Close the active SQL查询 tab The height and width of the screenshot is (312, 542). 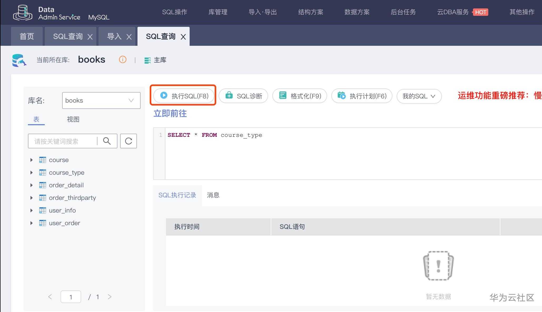(183, 37)
